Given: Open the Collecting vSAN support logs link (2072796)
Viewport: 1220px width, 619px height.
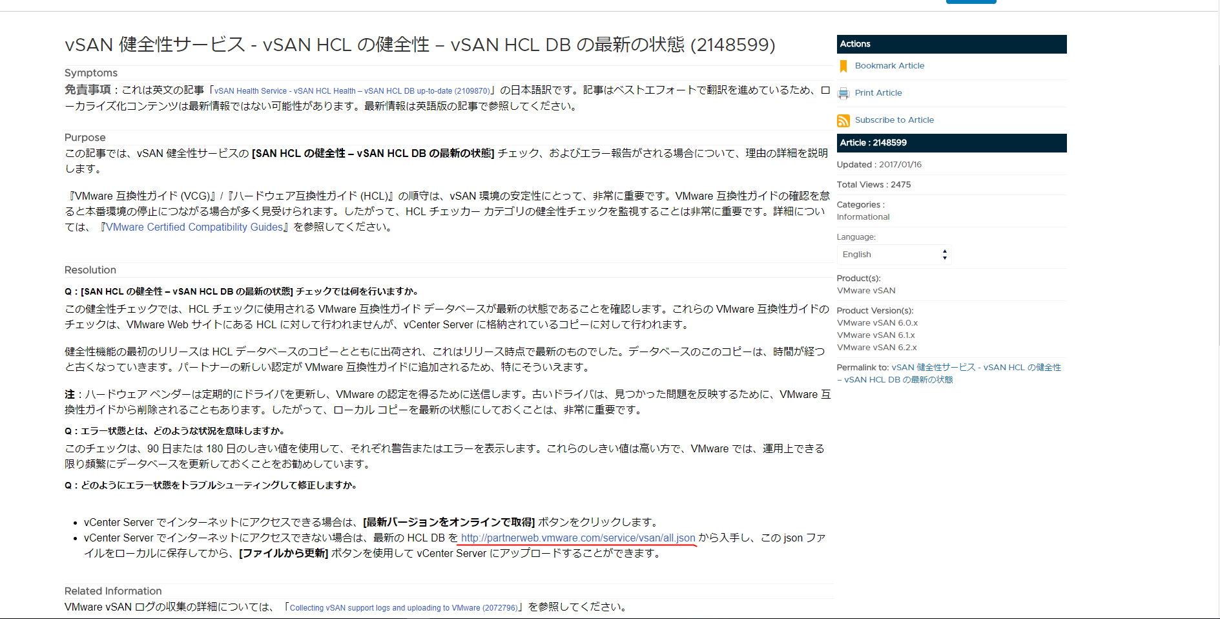Looking at the screenshot, I should pos(404,608).
